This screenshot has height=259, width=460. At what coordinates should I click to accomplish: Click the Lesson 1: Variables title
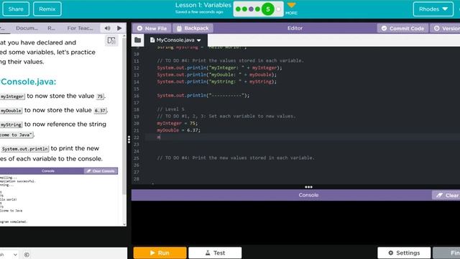point(203,5)
